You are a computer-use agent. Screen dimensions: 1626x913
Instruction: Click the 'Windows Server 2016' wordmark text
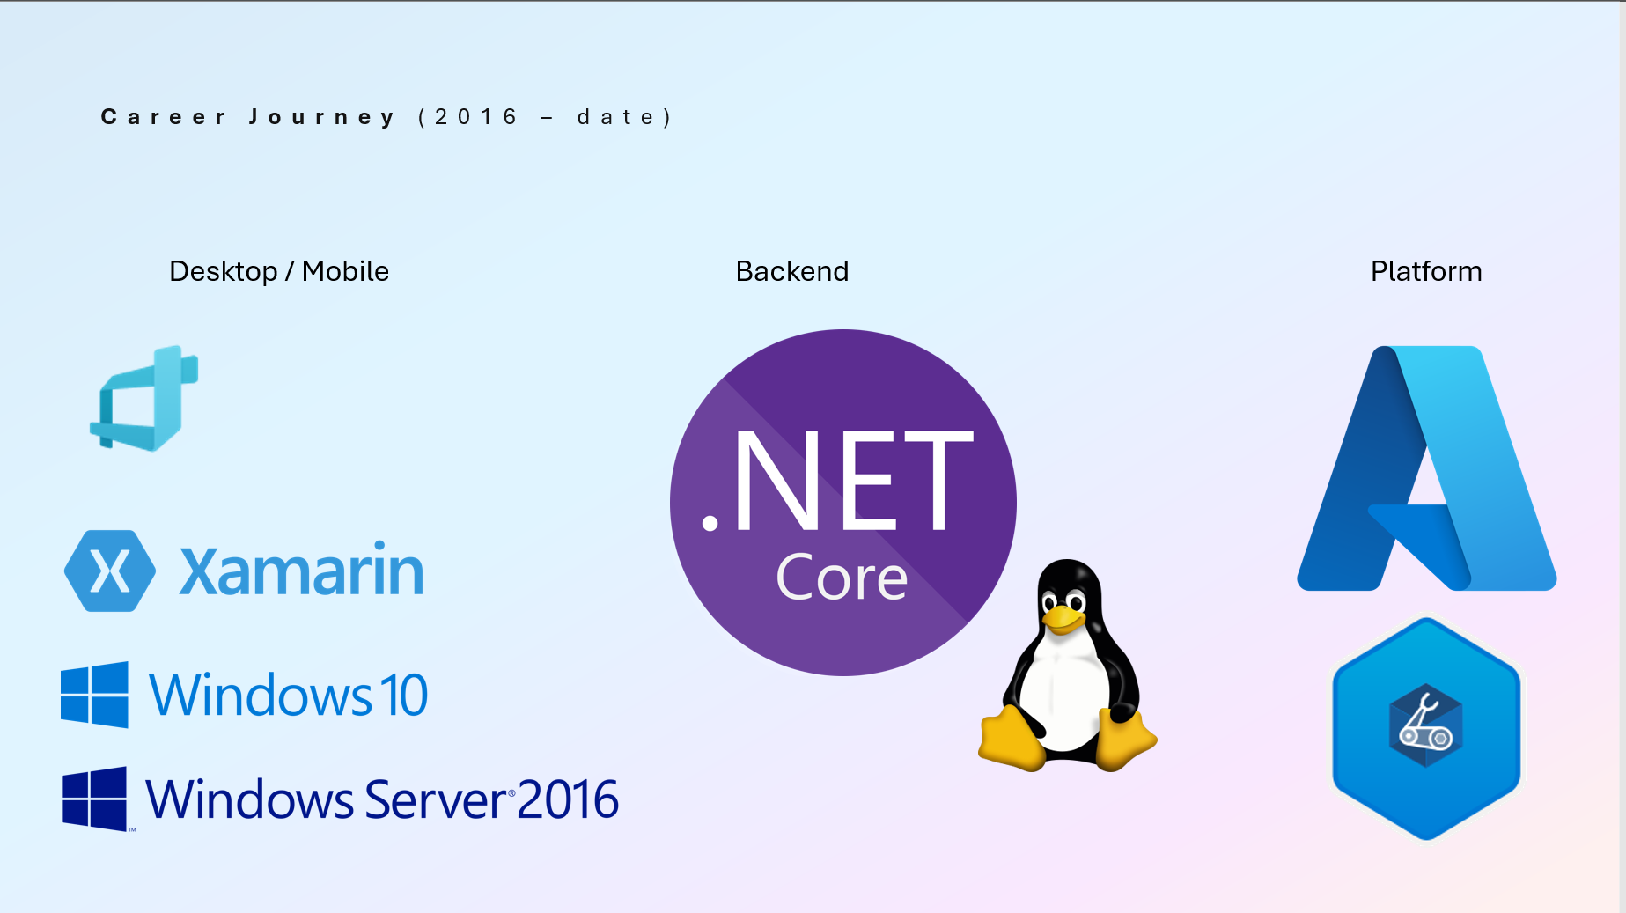point(381,799)
